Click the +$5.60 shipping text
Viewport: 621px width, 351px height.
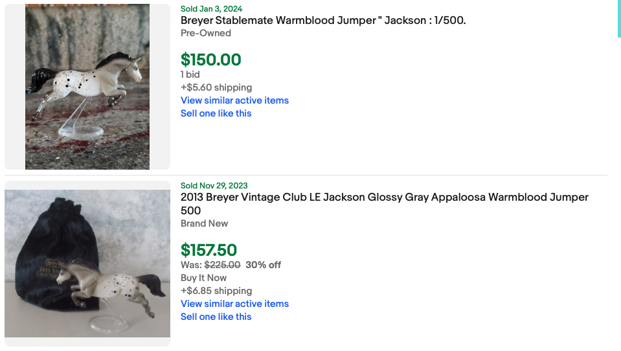tap(216, 87)
